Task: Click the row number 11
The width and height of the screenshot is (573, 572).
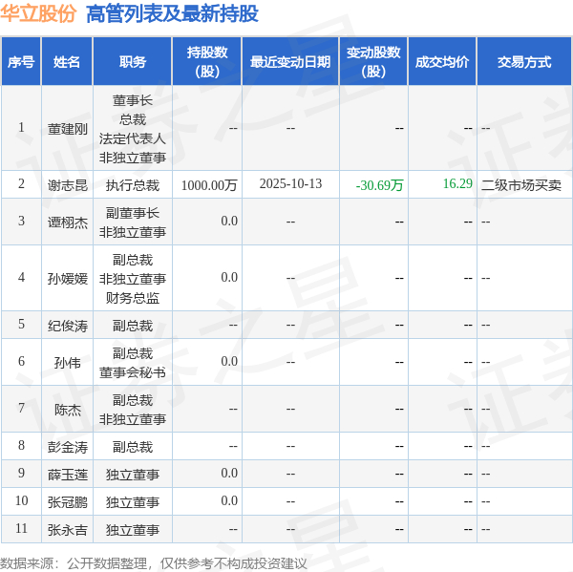Action: click(x=22, y=528)
